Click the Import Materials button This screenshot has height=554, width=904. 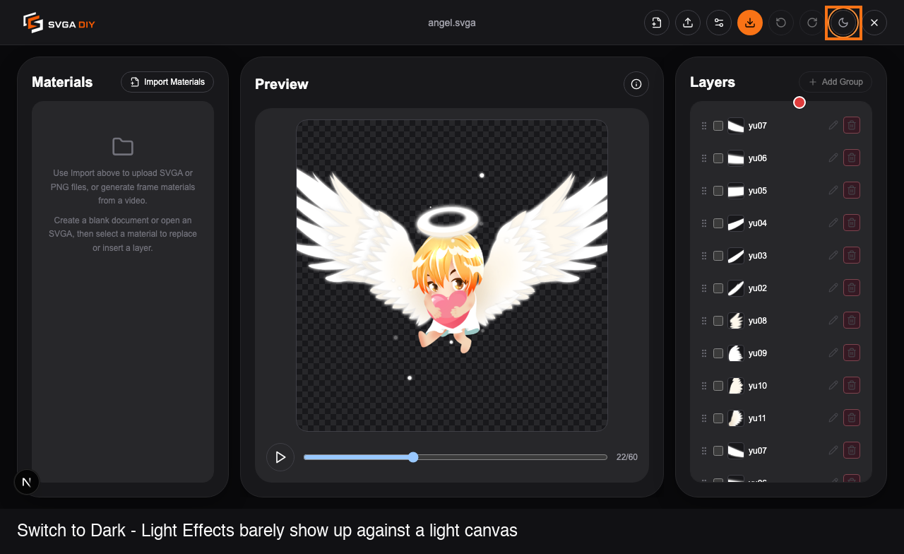[167, 82]
